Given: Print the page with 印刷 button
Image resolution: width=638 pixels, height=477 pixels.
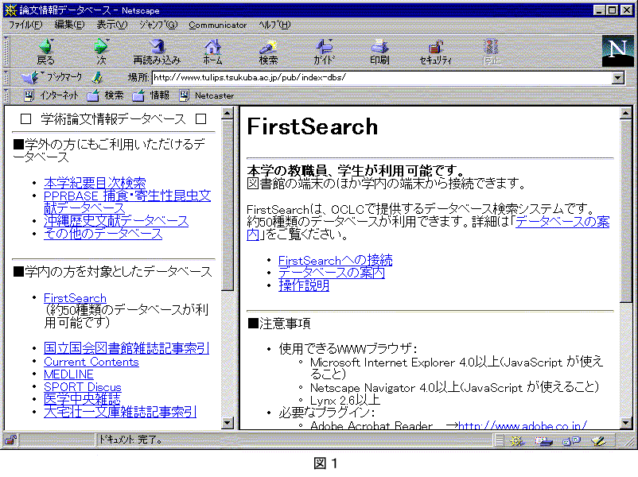Looking at the screenshot, I should click(x=379, y=52).
